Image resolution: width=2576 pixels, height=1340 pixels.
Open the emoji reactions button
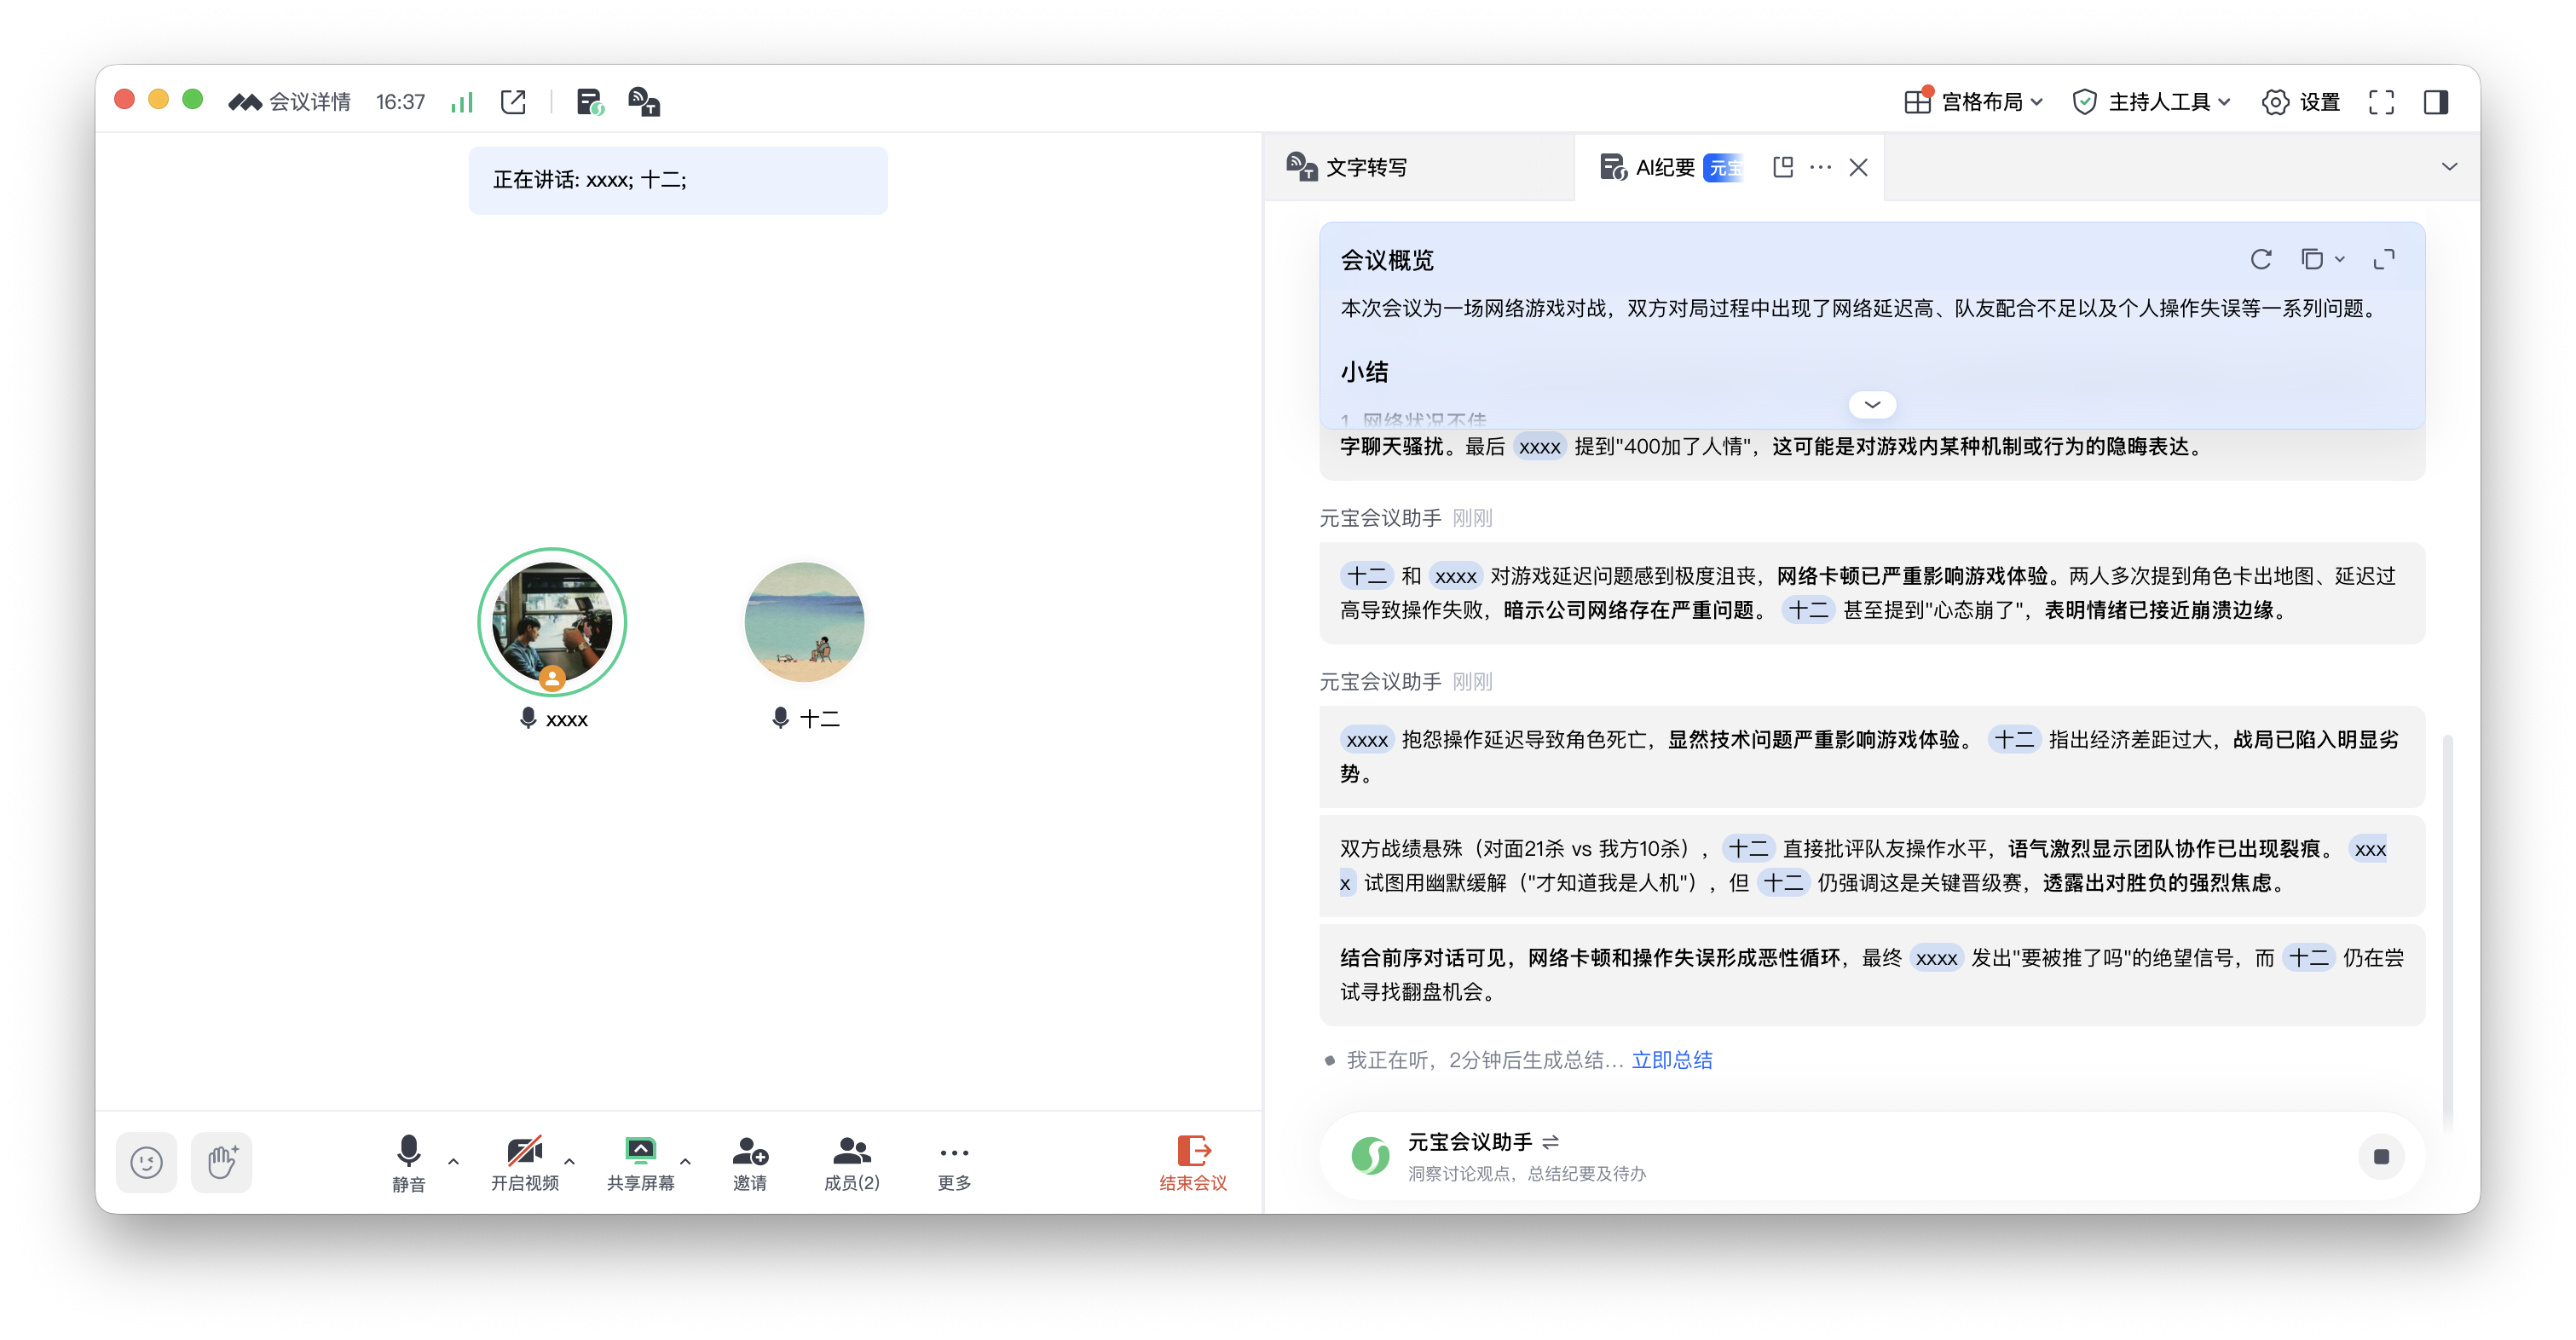(146, 1162)
